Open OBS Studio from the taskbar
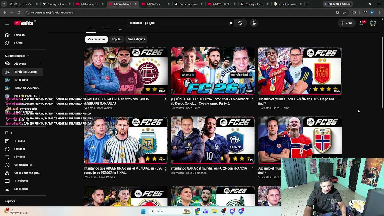384x216 pixels. coord(223,211)
